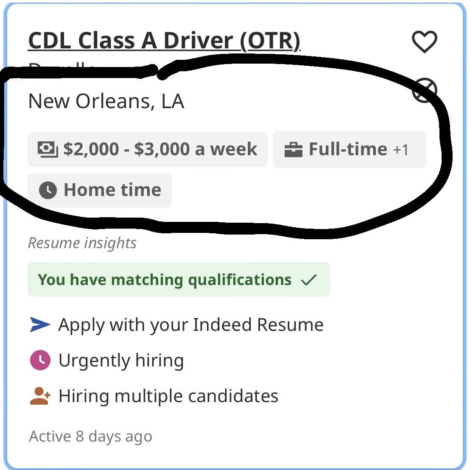Click the Resume insights heading

click(82, 243)
